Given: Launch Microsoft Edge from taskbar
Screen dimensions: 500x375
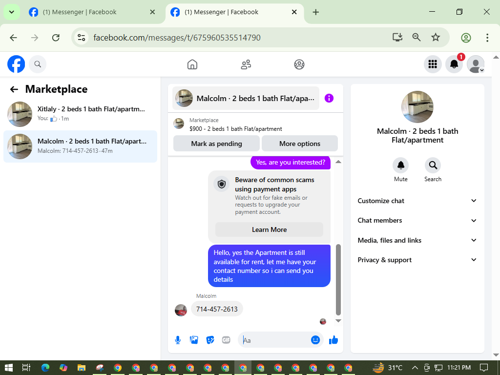Looking at the screenshot, I should pos(45,368).
